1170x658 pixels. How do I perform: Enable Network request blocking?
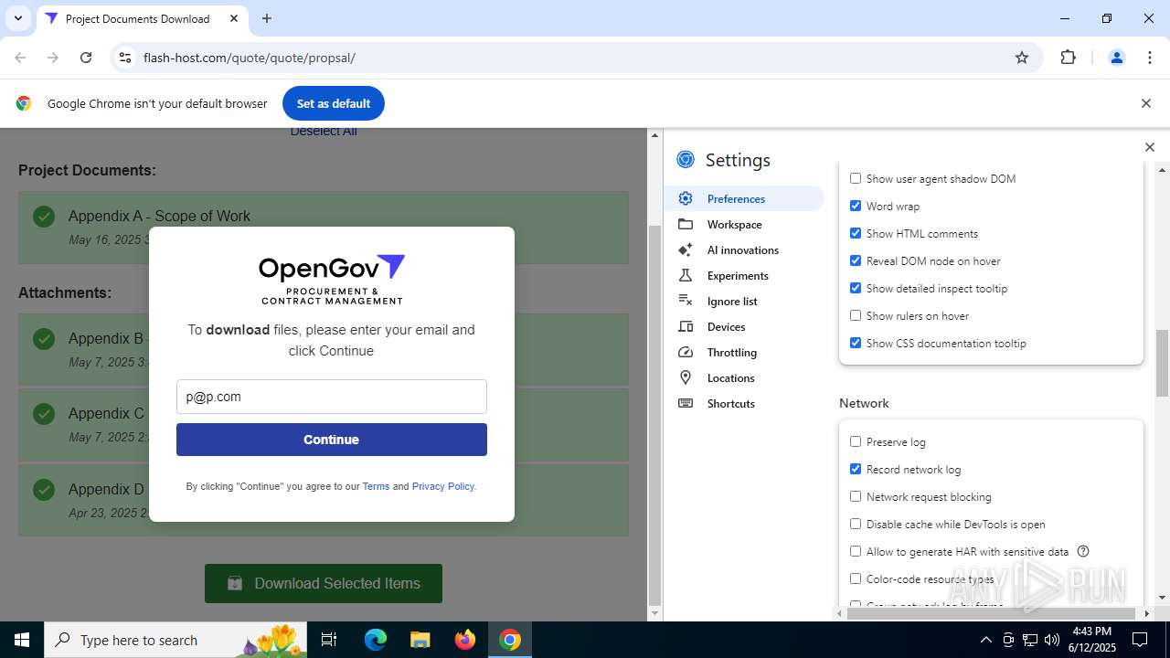(x=856, y=496)
